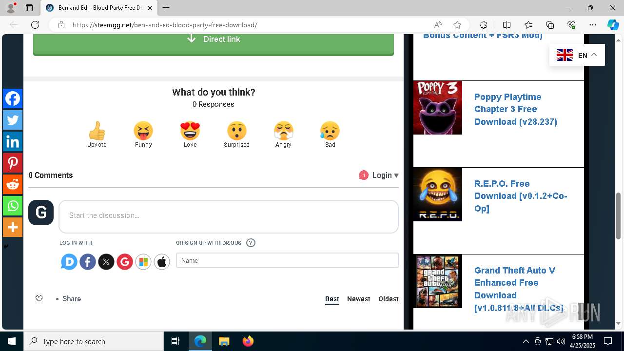This screenshot has height=351, width=624.
Task: Sort comments by Newest
Action: [359, 299]
